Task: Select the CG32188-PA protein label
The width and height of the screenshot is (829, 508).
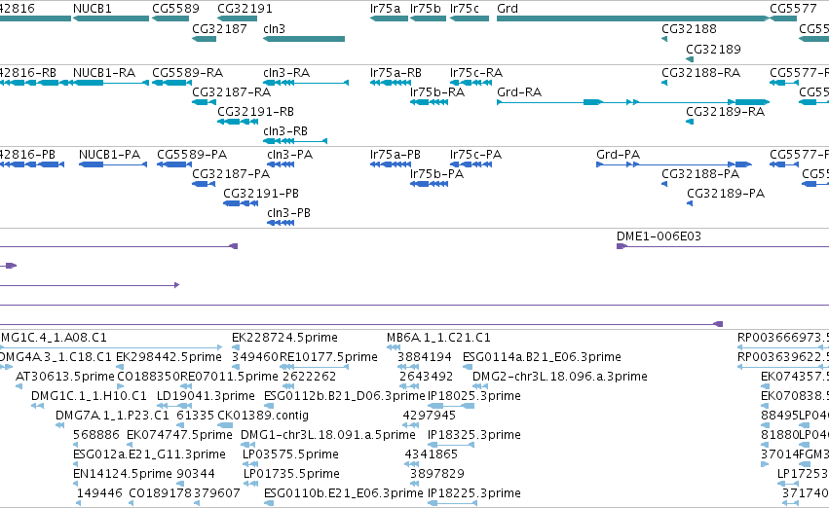Action: click(x=700, y=174)
